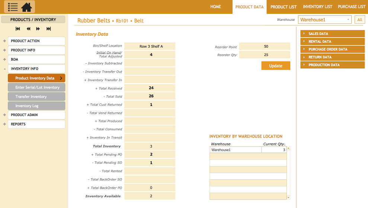Switch to the Home tab
This screenshot has width=368, height=208.
(x=215, y=7)
